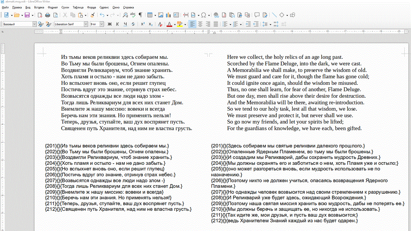Image resolution: width=411 pixels, height=231 pixels.
Task: Click the Center Horizontally alignment button
Action: click(200, 24)
